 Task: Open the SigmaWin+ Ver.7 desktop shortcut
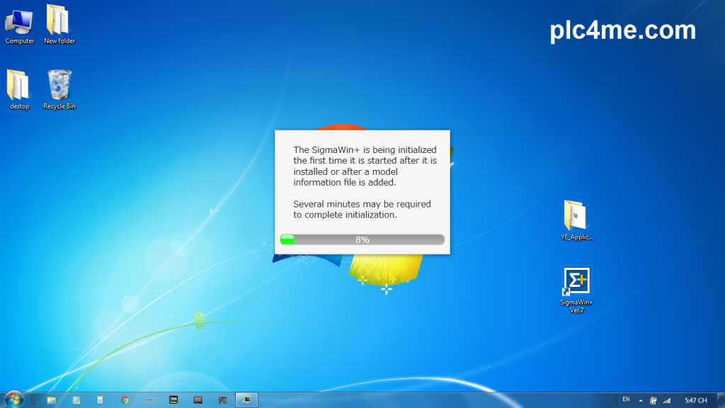coord(577,282)
